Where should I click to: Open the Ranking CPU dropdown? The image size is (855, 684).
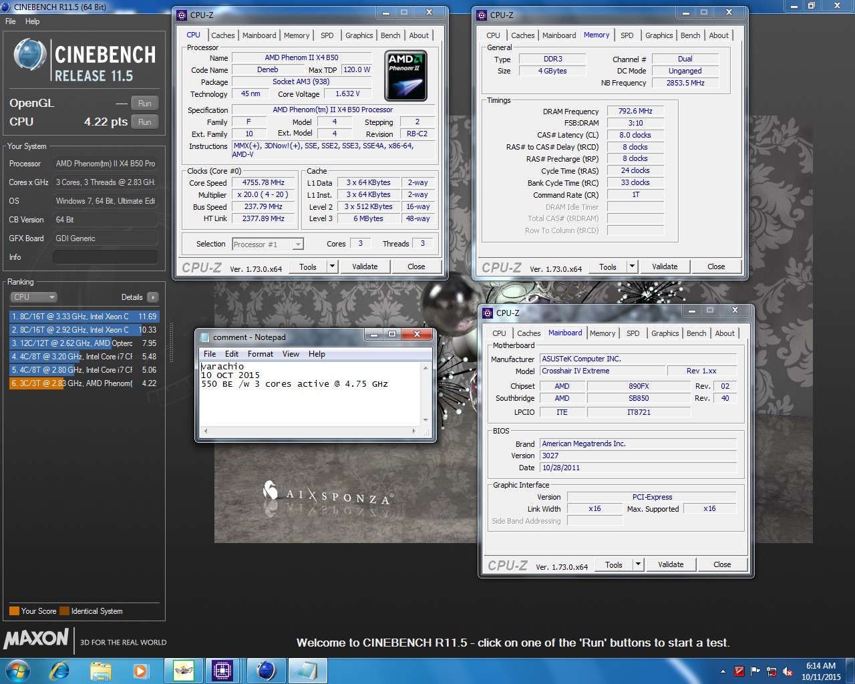33,297
